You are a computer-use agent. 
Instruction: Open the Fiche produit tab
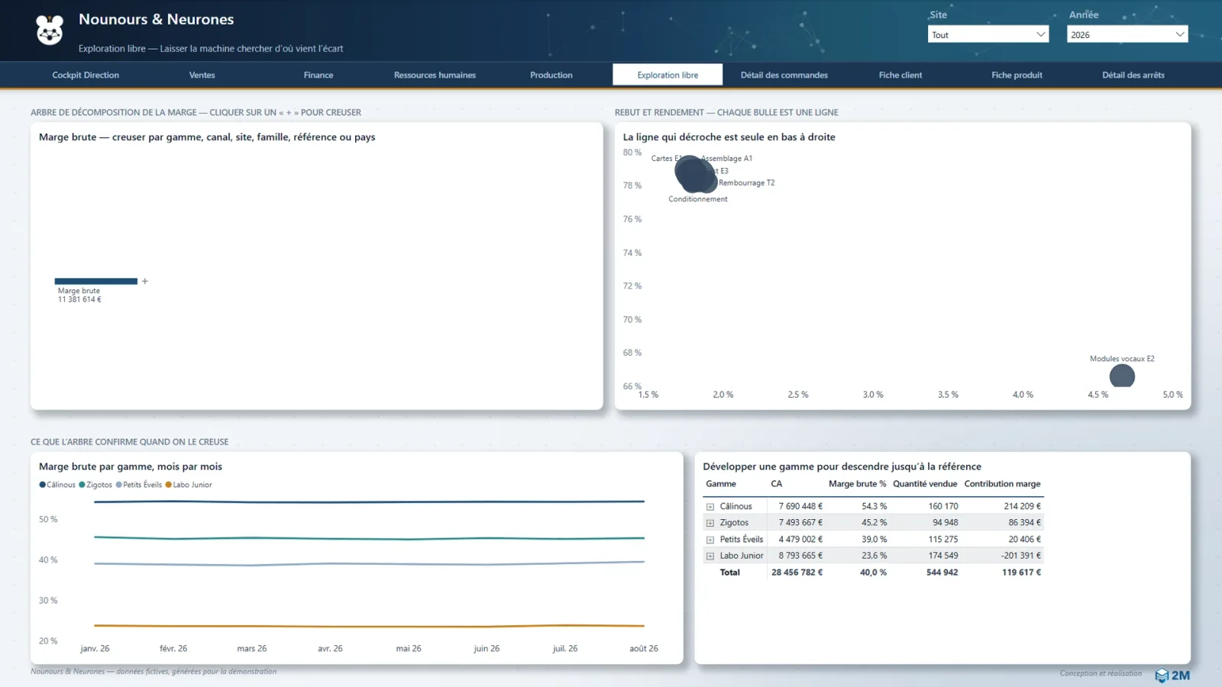click(1017, 75)
